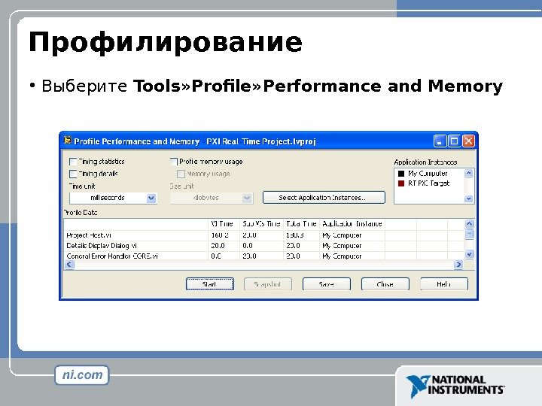Click the Application Instance column header
Viewport: 542px width, 406px height.
click(x=352, y=224)
